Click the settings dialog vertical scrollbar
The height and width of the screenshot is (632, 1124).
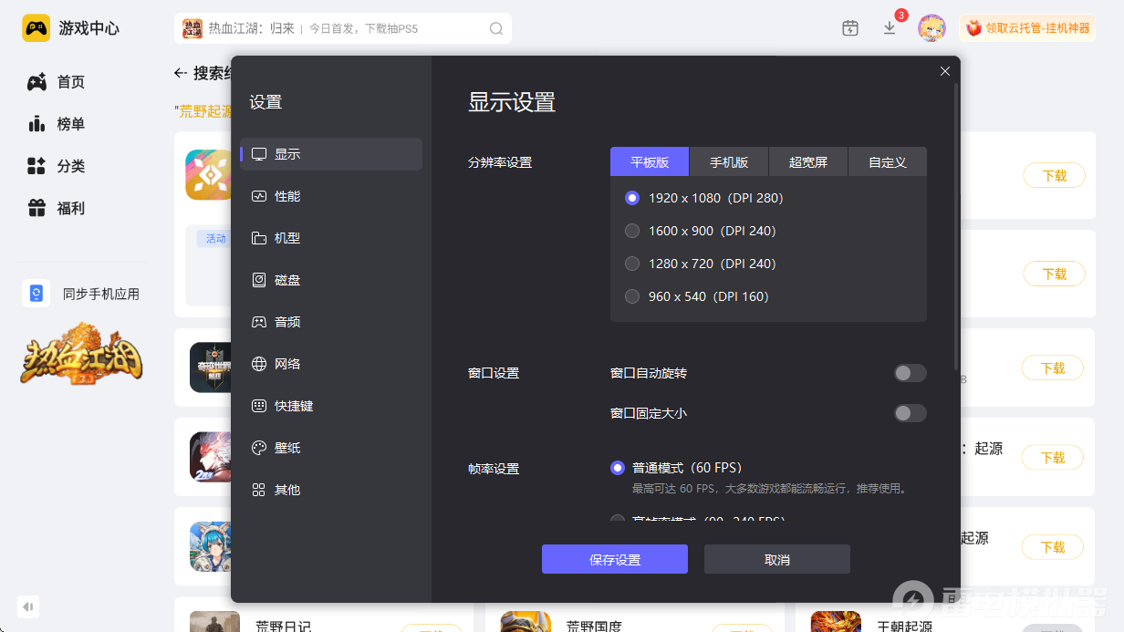[955, 226]
